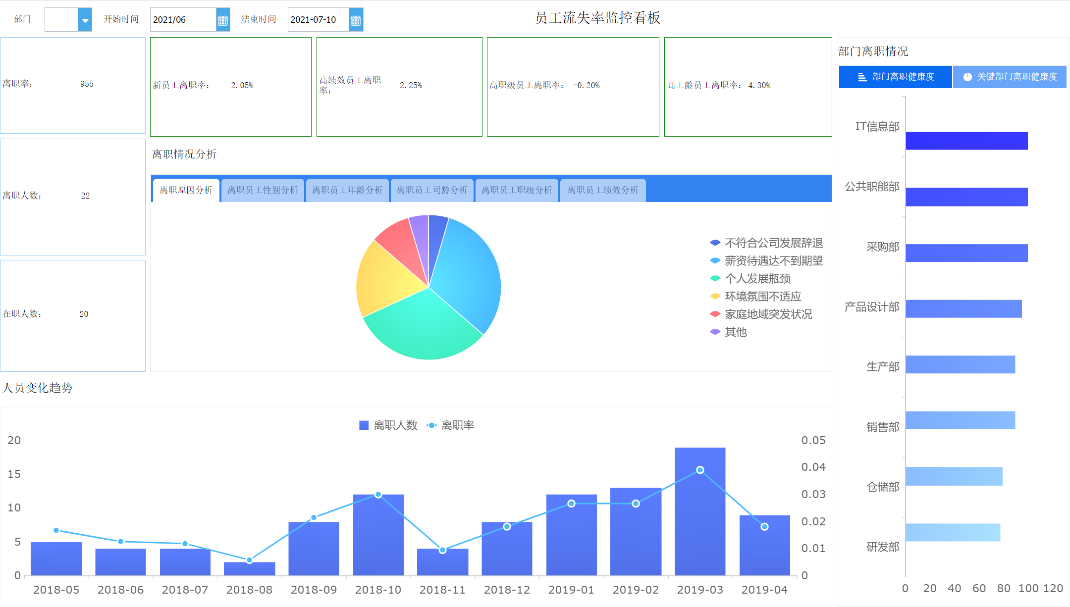Click the pie icon on 关键部门离职健康度 tab
Screen dimensions: 1070x607
967,77
